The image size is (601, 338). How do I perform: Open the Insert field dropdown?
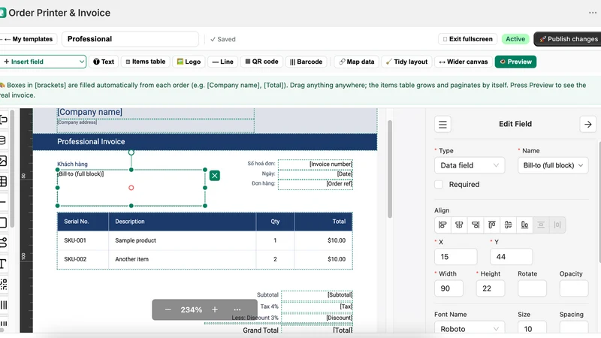coord(43,62)
